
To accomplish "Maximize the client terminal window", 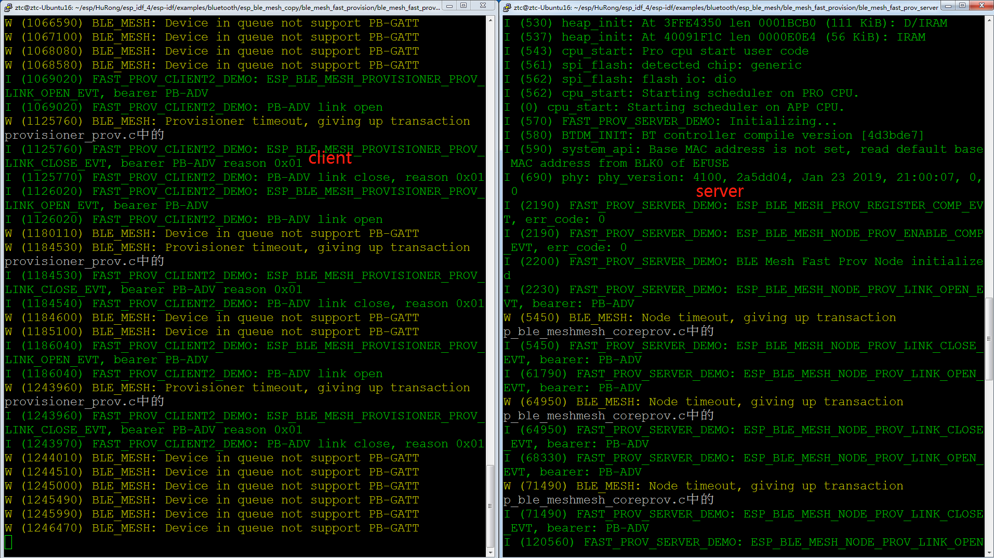I will point(463,6).
